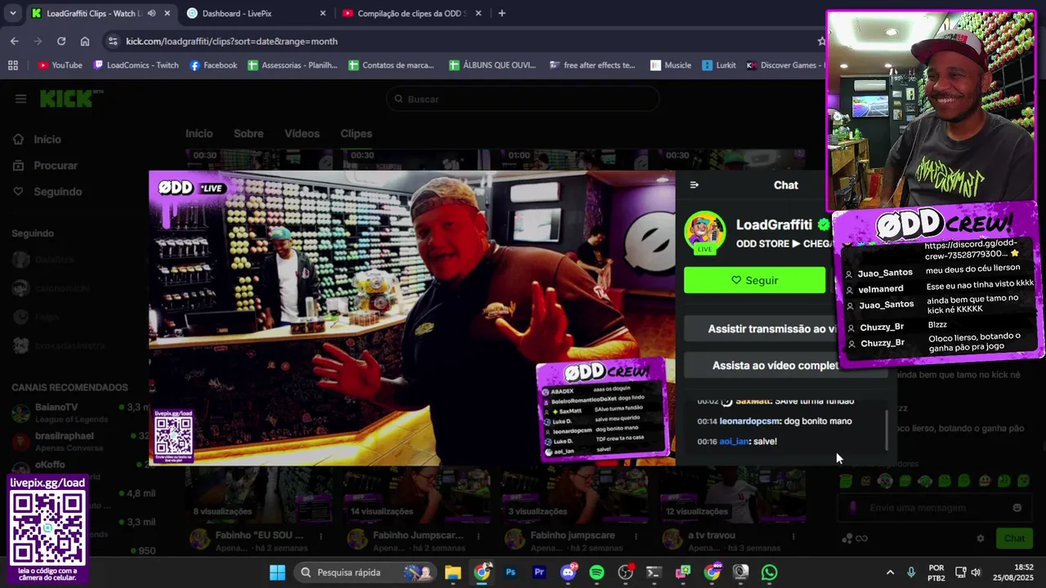
Task: Open LoadComics - Twitch bookmark
Action: tap(136, 65)
